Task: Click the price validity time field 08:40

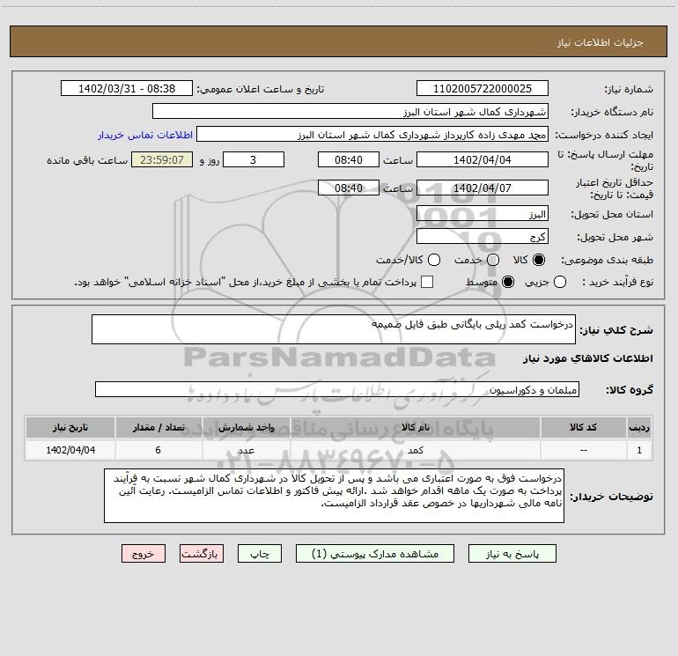Action: 349,188
